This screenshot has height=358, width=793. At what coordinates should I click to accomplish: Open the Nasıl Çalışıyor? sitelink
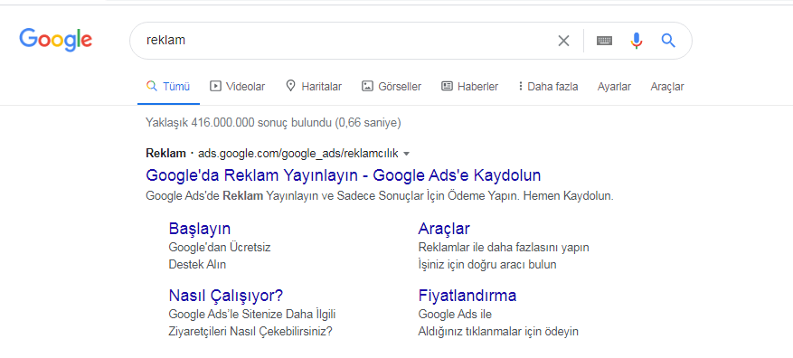click(225, 296)
